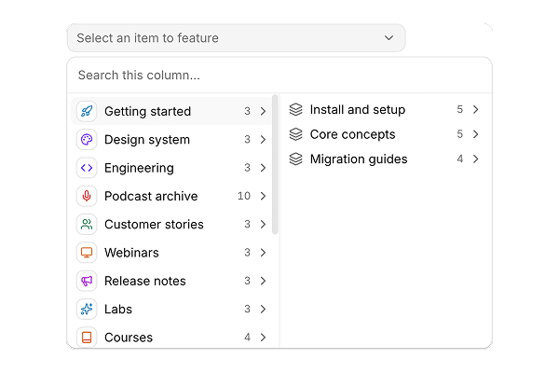Click the megaphone icon for Release notes
The height and width of the screenshot is (373, 559).
click(87, 281)
